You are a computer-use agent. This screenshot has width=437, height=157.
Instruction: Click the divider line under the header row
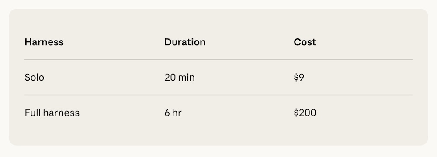click(218, 60)
